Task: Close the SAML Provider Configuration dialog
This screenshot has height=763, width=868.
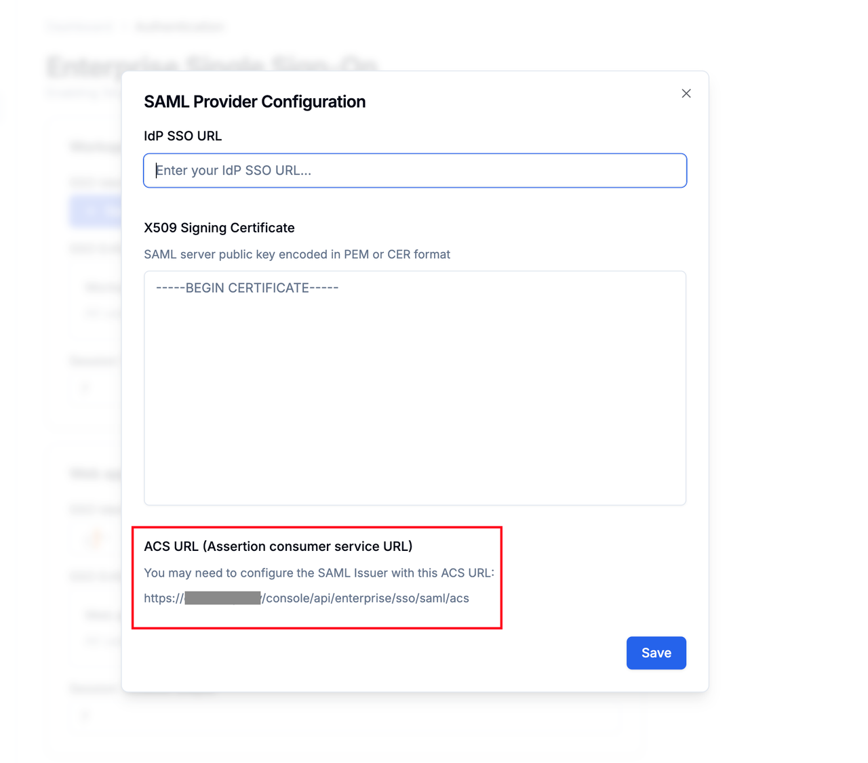Action: click(686, 94)
